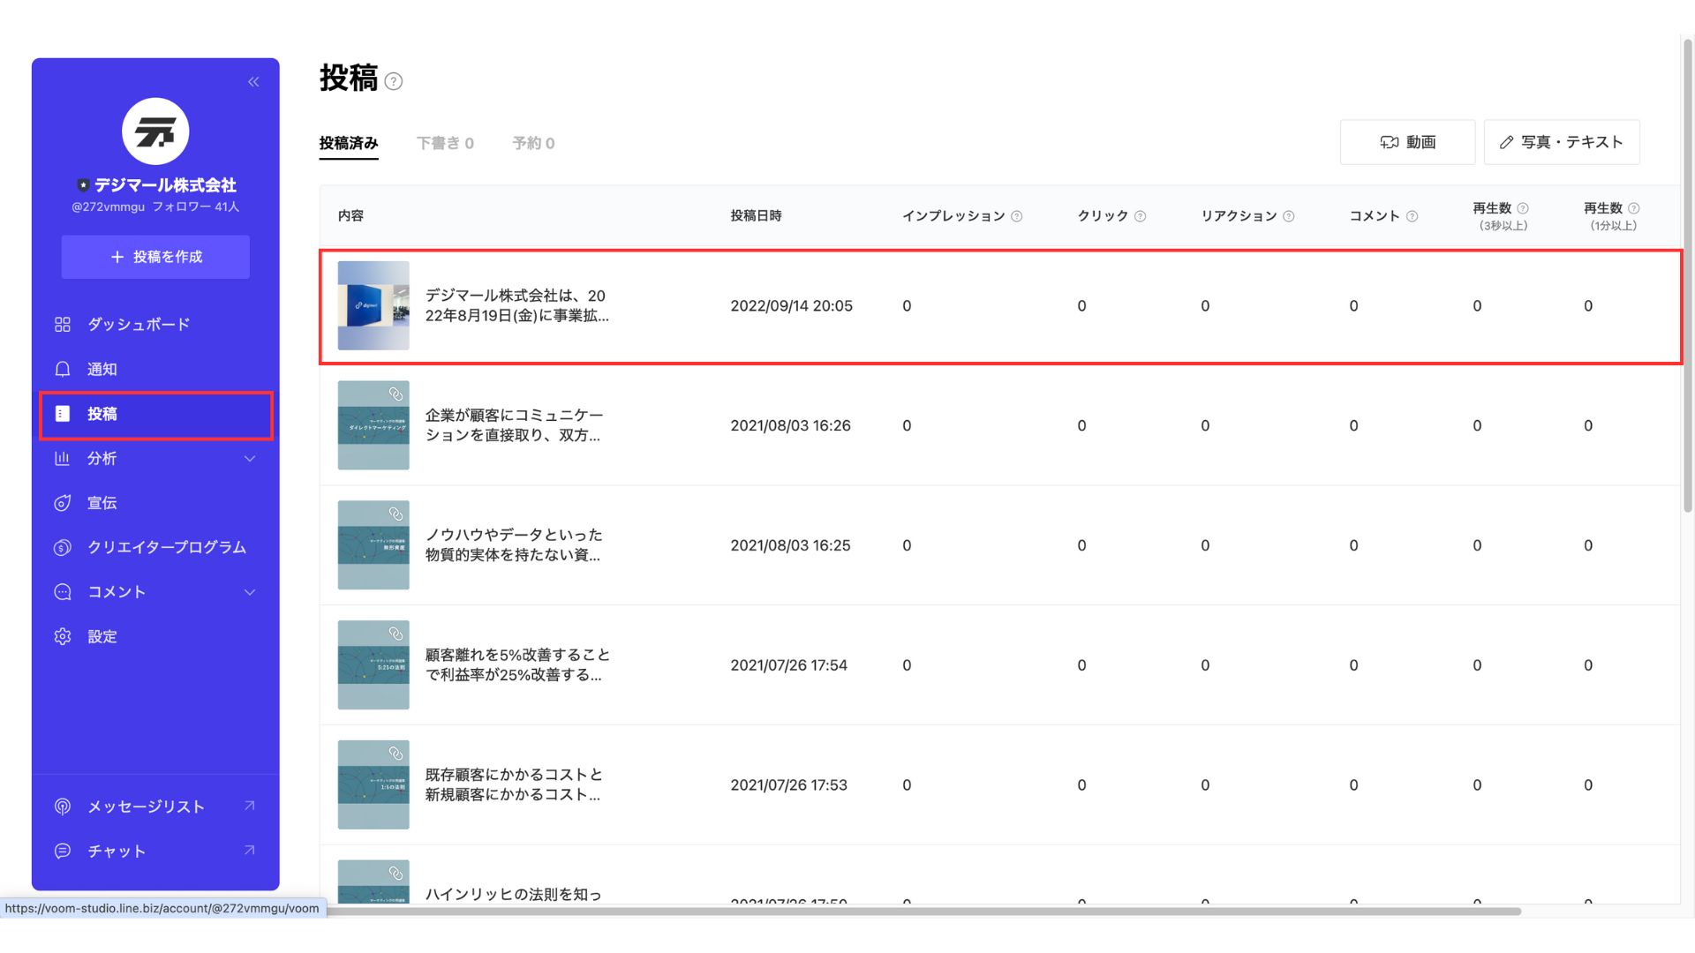Click the @272vmmgu follower count text
1695x953 pixels.
coord(155,207)
